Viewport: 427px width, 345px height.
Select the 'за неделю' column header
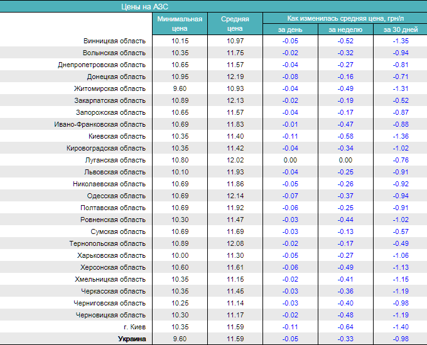[x=345, y=29]
